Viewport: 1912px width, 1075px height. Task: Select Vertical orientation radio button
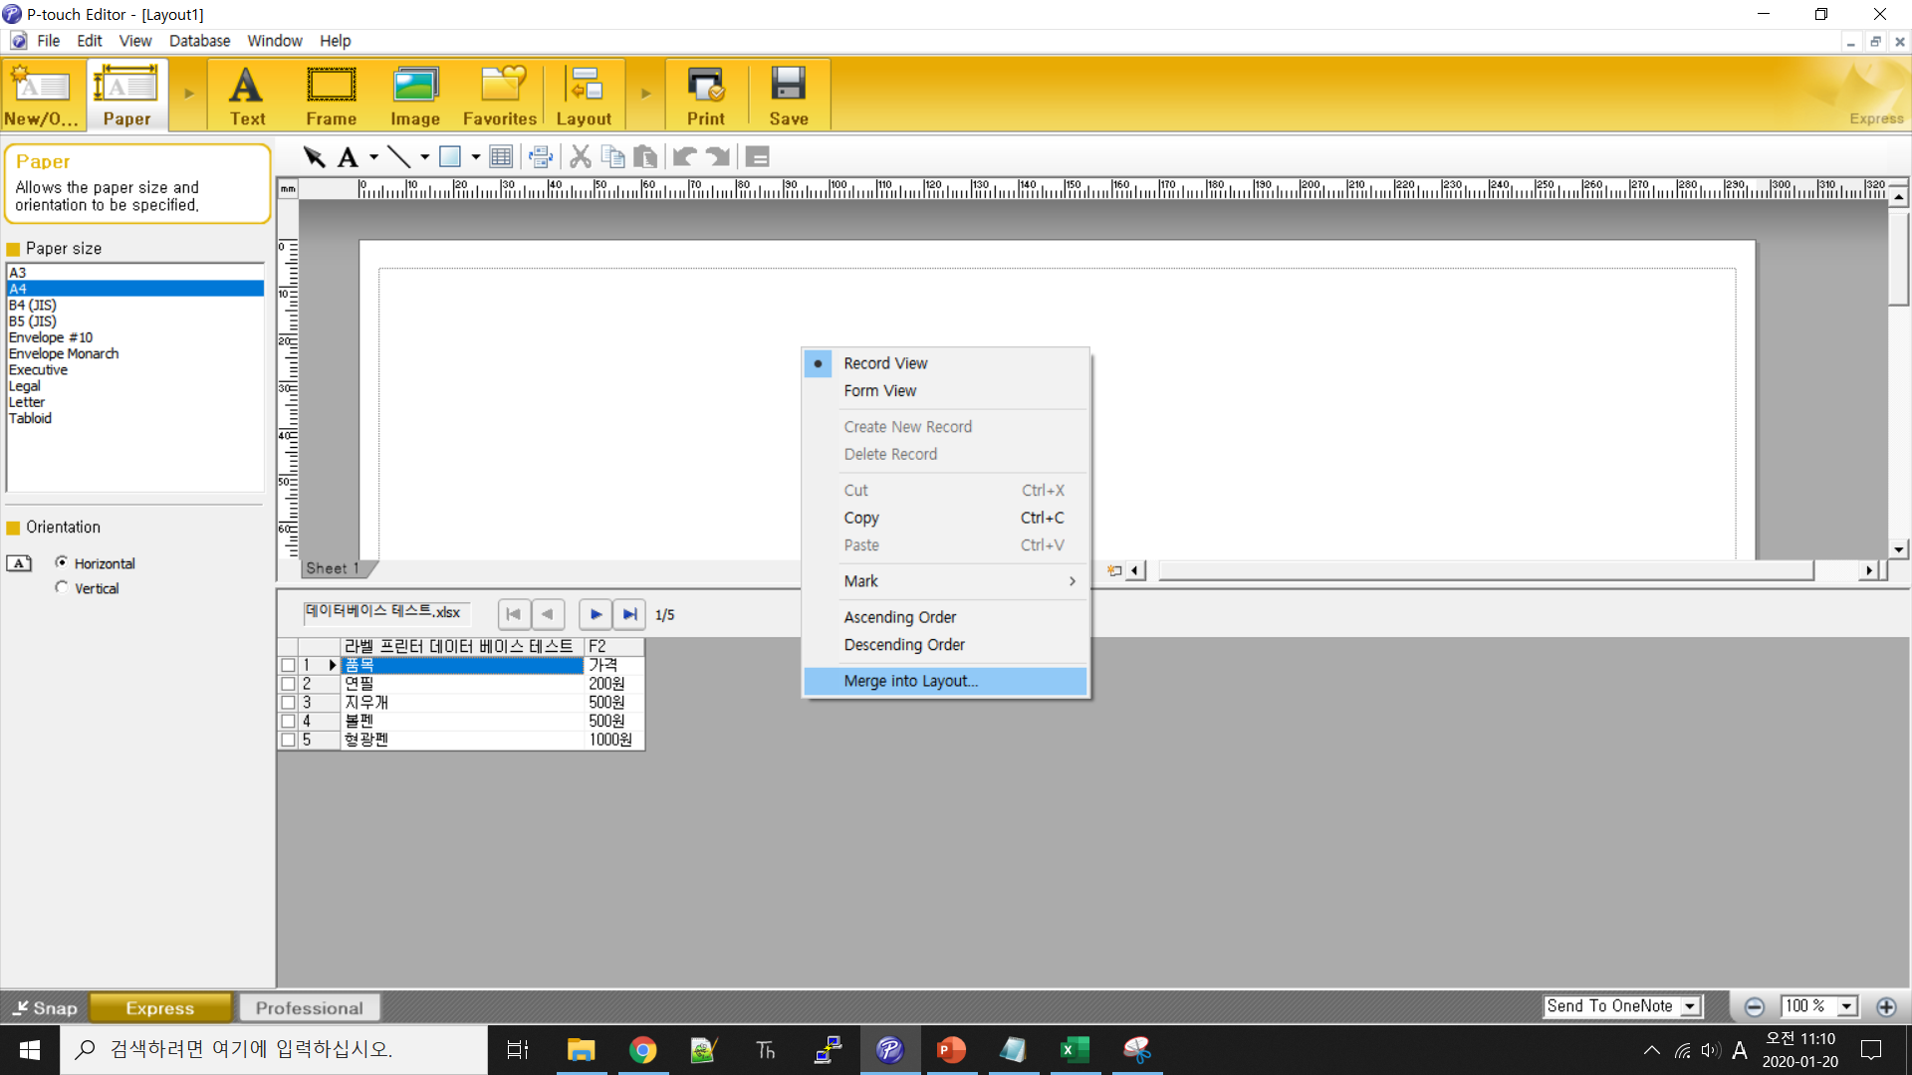click(62, 587)
